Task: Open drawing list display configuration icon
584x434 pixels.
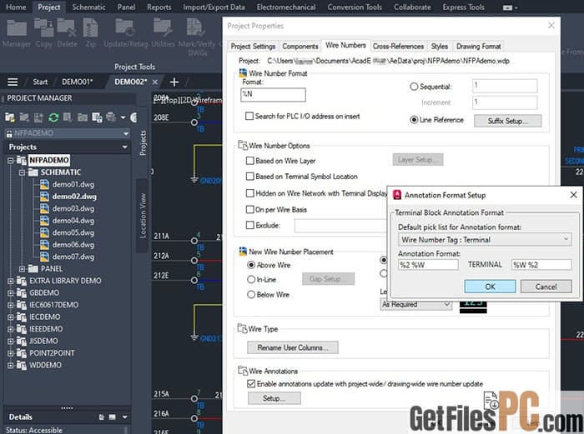Action: (97, 118)
